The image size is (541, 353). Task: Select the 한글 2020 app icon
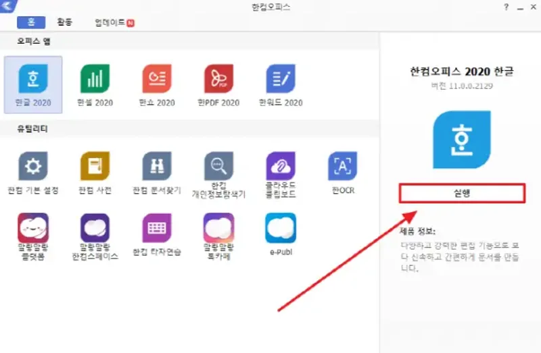33,78
